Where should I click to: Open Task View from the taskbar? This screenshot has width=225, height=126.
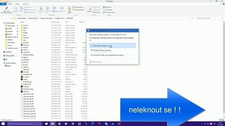(46, 124)
